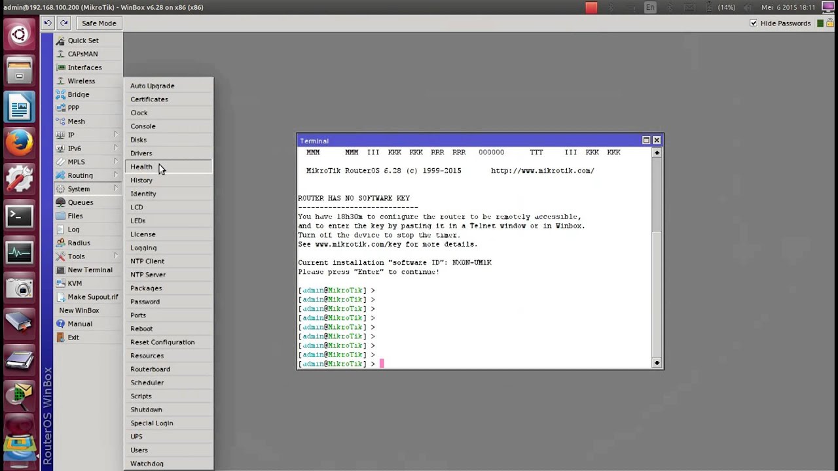Choose Auto Upgrade in System submenu
Image resolution: width=838 pixels, height=471 pixels.
click(169, 86)
